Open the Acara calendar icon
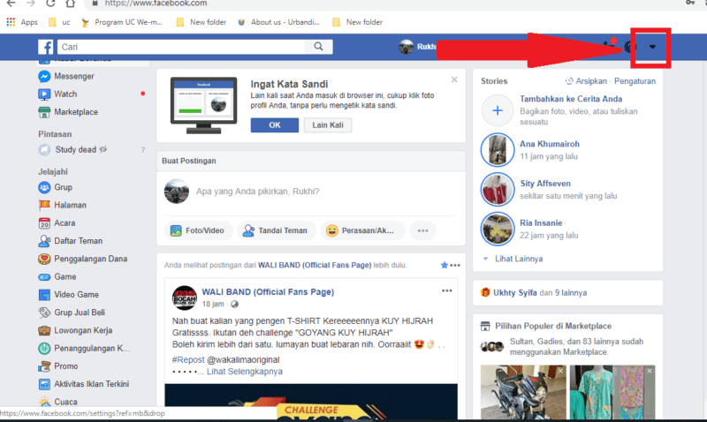707x422 pixels. pyautogui.click(x=44, y=223)
